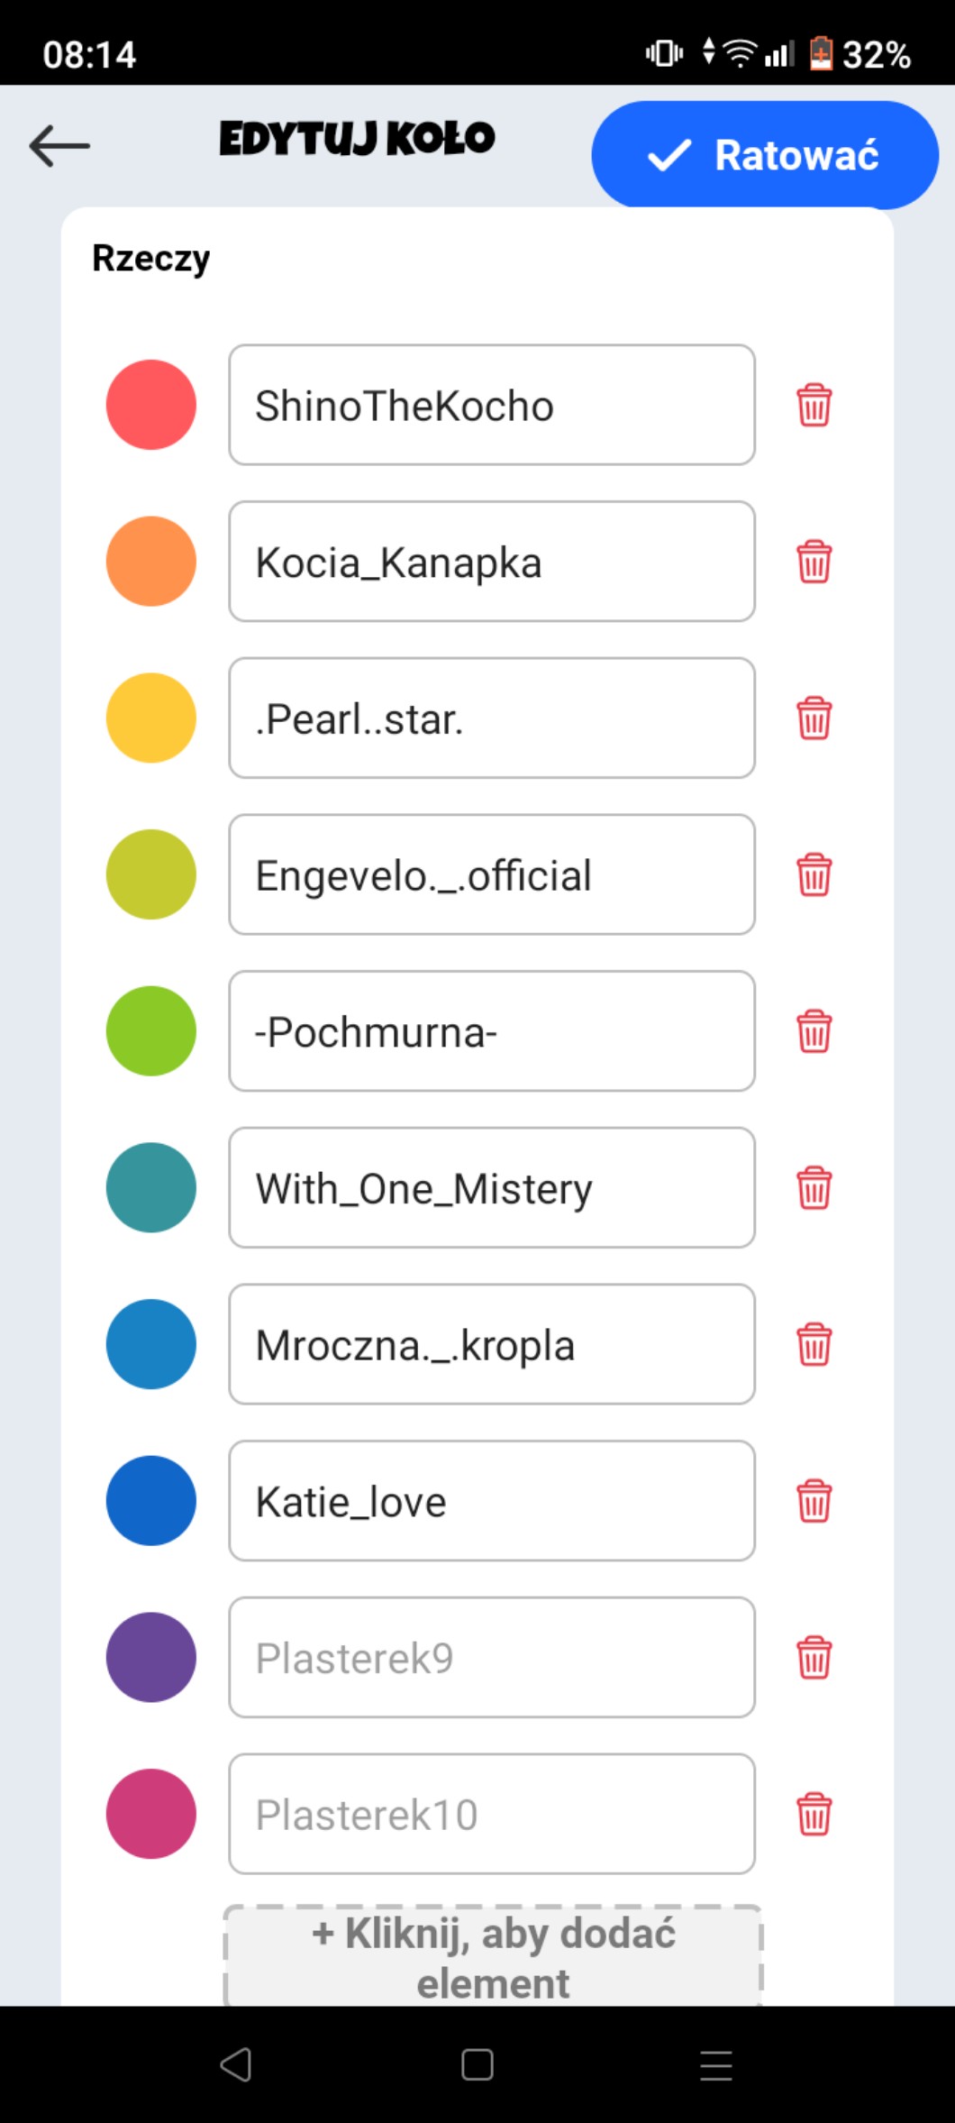Edit the Katie_love name field
This screenshot has height=2123, width=955.
click(x=492, y=1501)
